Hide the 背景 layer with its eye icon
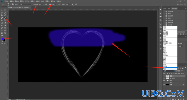The width and height of the screenshot is (187, 100). 164,85
